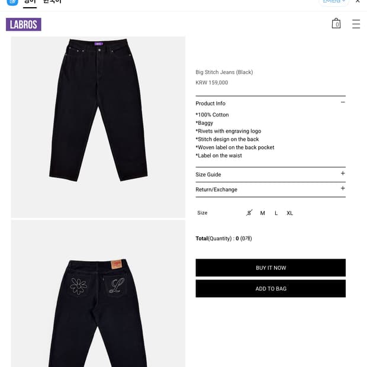Image resolution: width=367 pixels, height=367 pixels.
Task: Select size M
Action: pyautogui.click(x=263, y=213)
